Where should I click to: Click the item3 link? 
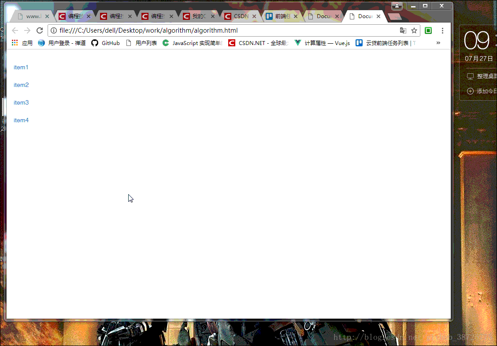21,102
